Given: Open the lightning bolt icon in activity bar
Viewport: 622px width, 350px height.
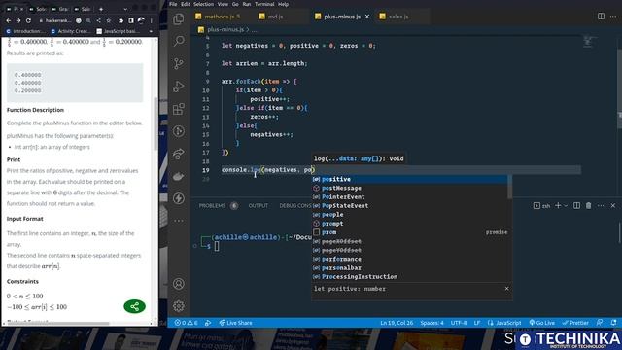Looking at the screenshot, I should (x=179, y=198).
